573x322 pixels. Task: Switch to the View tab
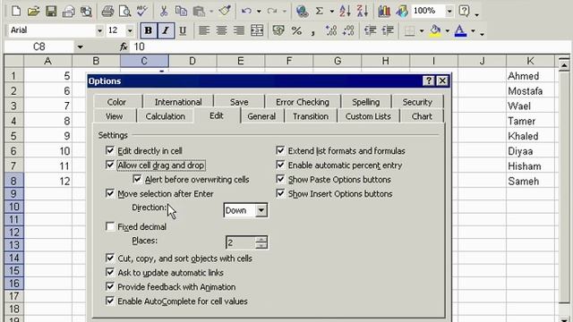[x=114, y=116]
